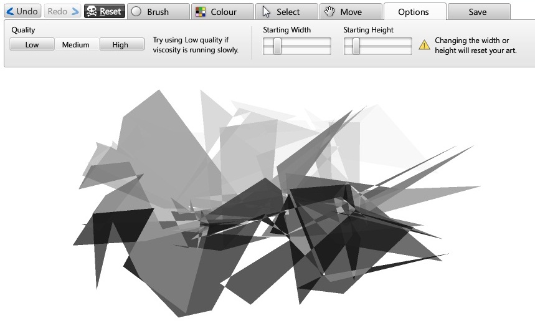Click the yellow warning triangle icon

pos(424,45)
